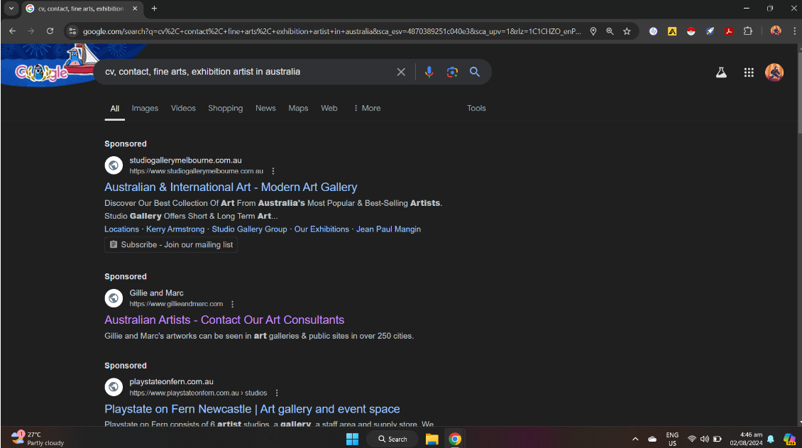Open the Chrome extensions puzzle icon
802x448 pixels.
747,31
